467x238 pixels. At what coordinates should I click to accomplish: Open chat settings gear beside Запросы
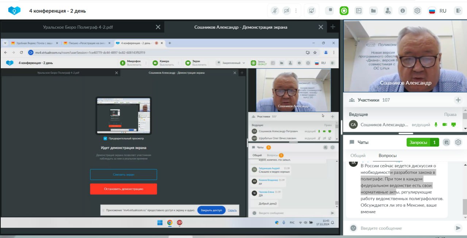point(458,142)
